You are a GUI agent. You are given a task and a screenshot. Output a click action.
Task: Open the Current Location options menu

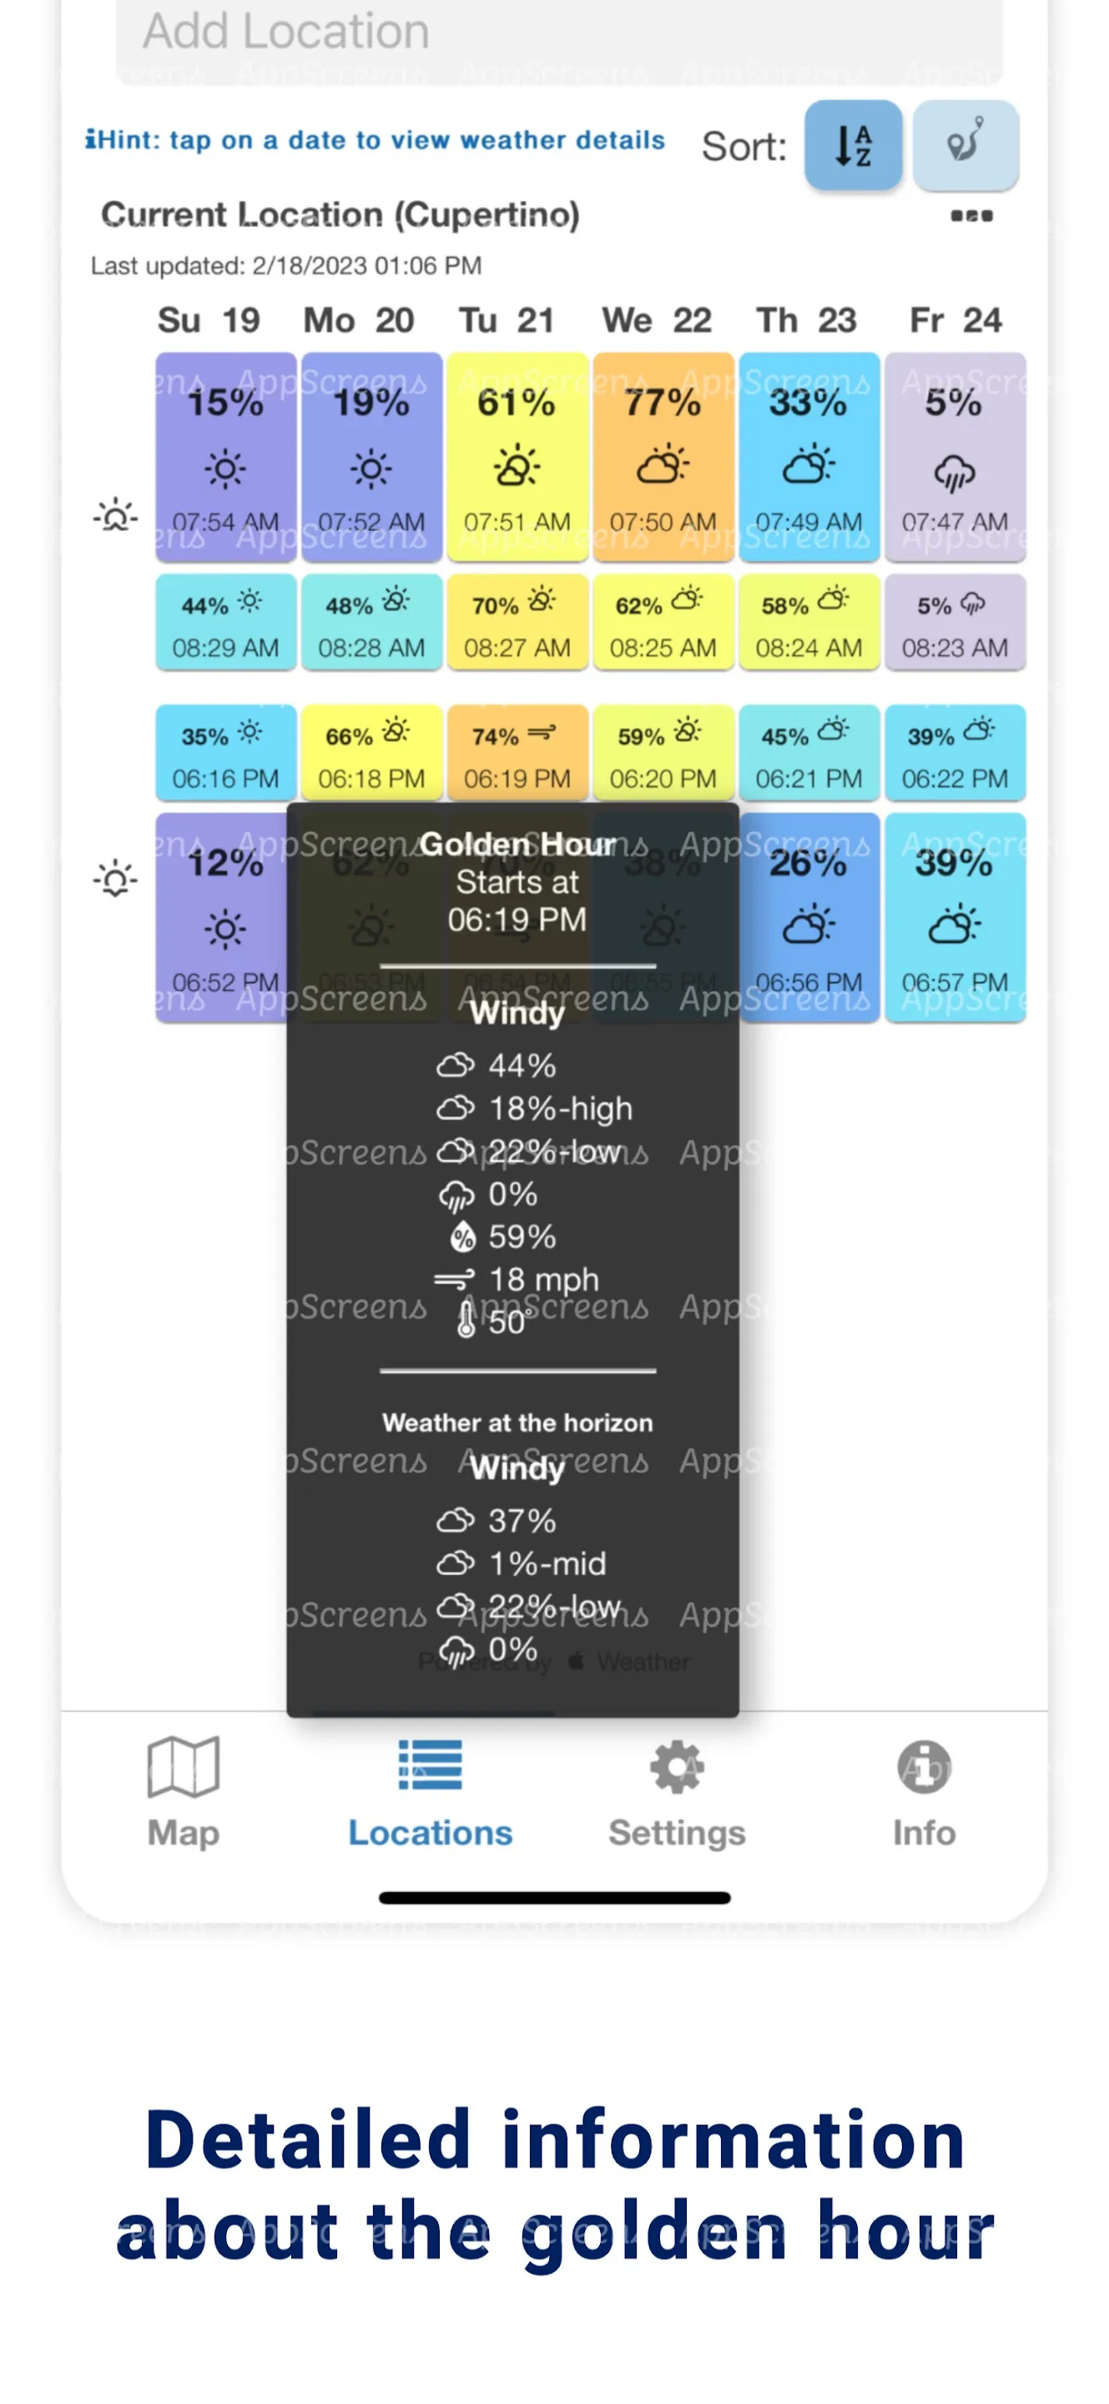tap(973, 215)
